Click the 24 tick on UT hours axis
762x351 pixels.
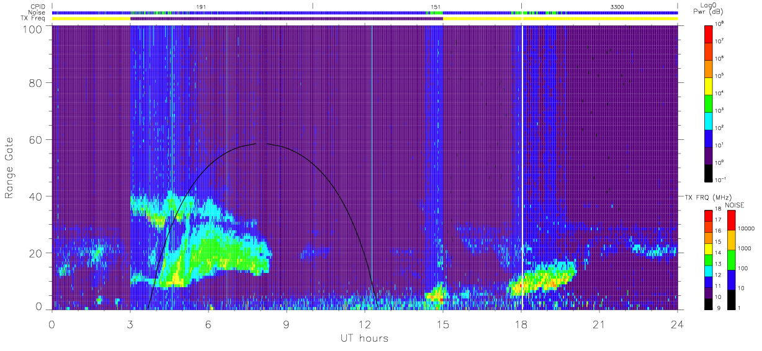(678, 324)
